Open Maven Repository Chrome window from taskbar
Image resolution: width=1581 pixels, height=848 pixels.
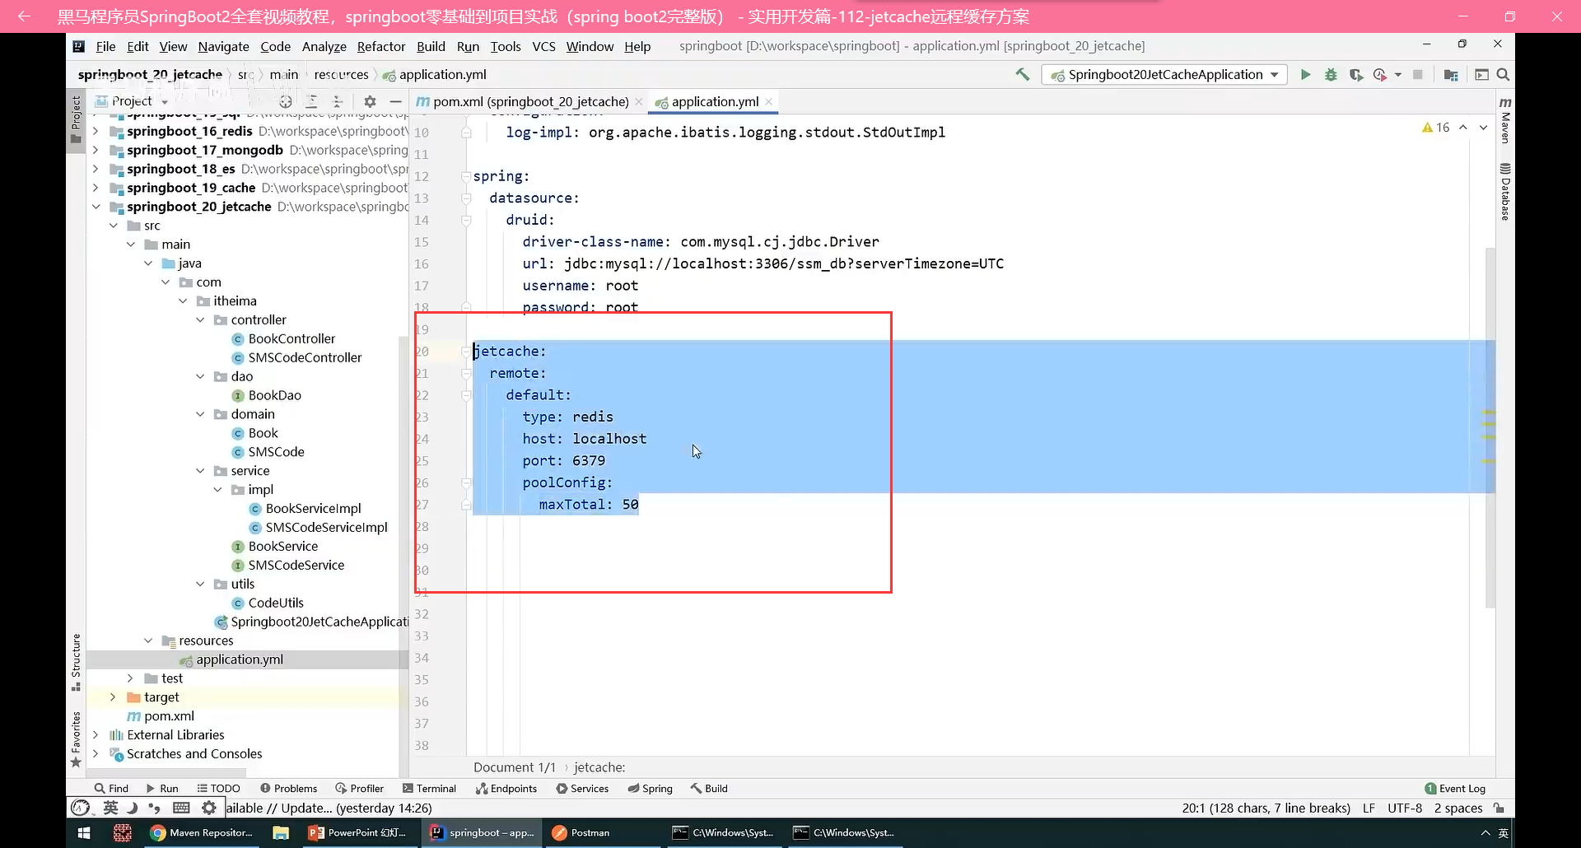tap(202, 833)
